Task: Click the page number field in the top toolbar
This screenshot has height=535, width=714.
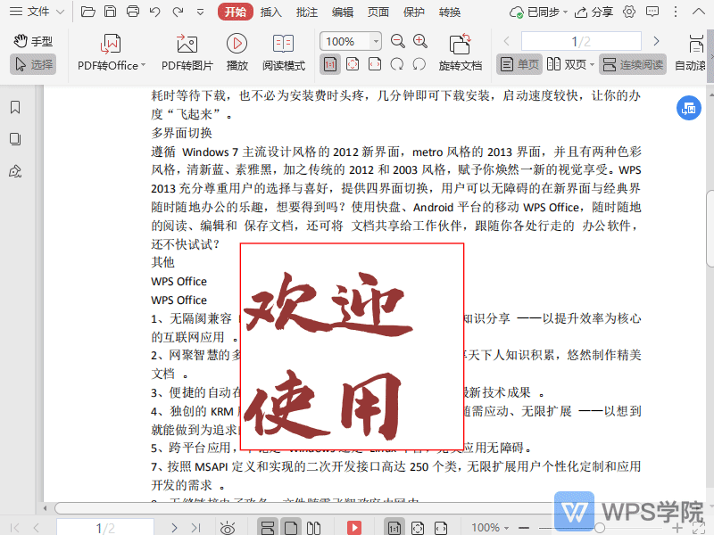Action: click(580, 41)
